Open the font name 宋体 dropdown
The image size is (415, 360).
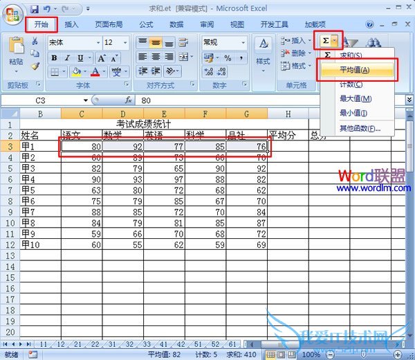98,42
